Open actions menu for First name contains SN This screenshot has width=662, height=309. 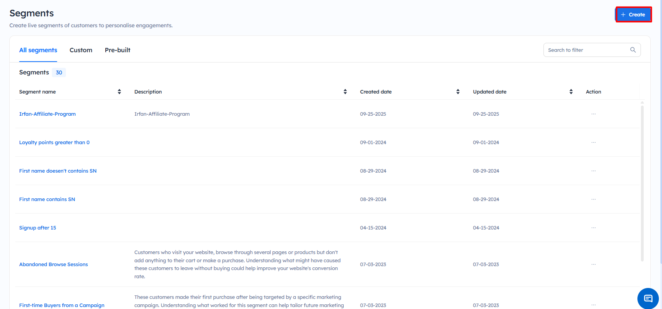coord(593,200)
